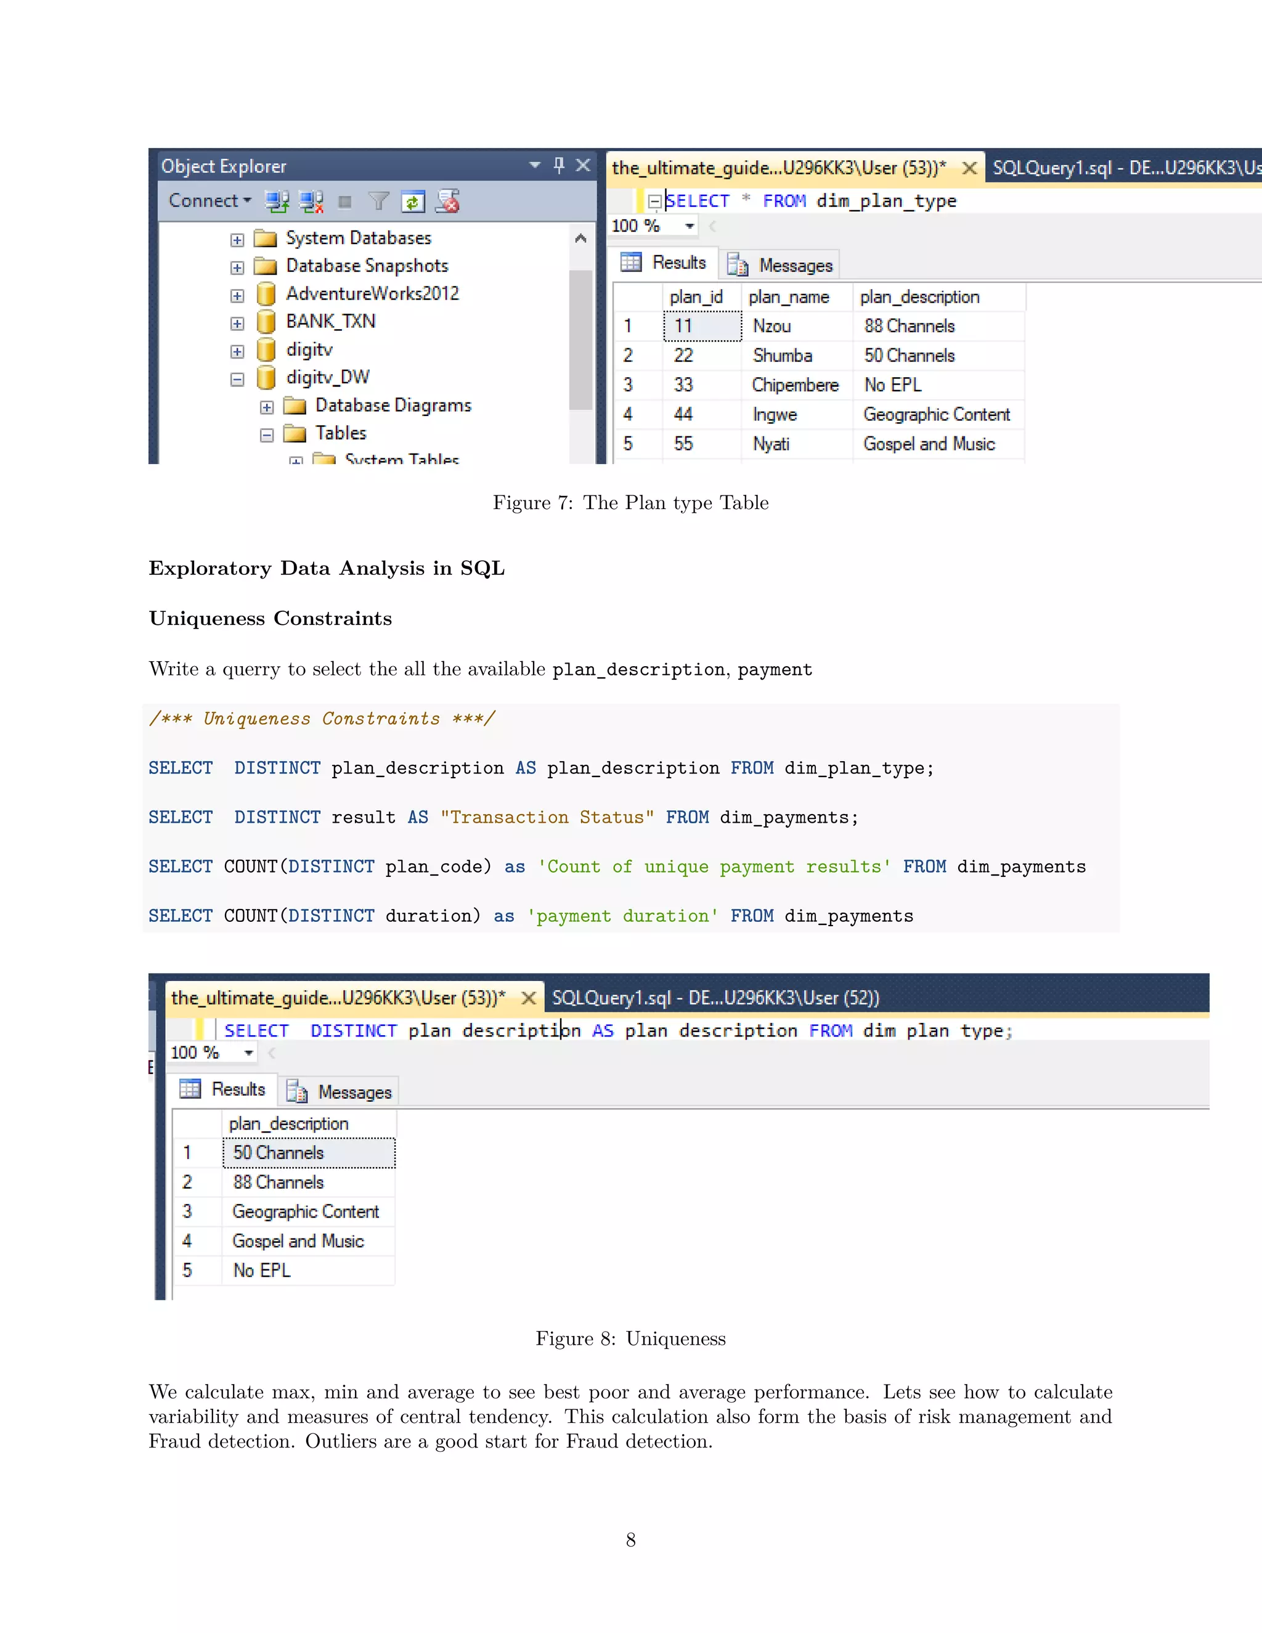
Task: Expand the Database Diagrams folder
Action: [x=266, y=407]
